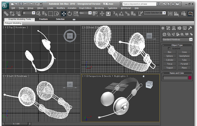Click the keyword search field in InfoCenter
Image resolution: width=197 pixels, height=126 pixels.
point(139,4)
